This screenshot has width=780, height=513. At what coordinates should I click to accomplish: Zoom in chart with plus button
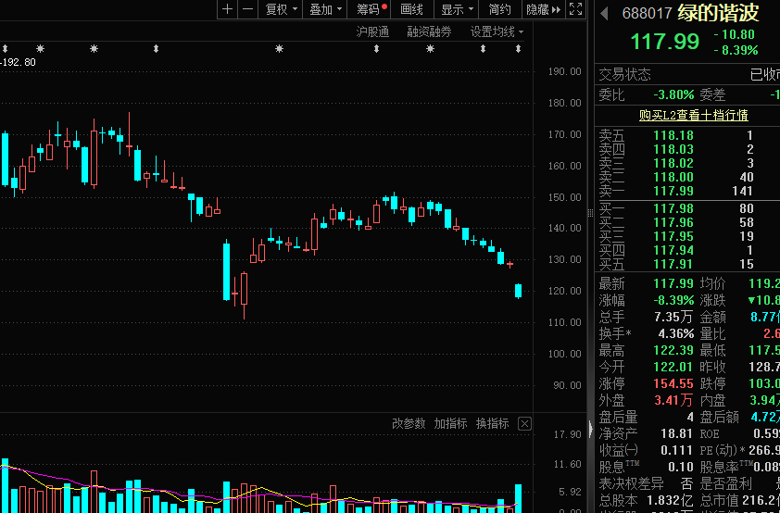tap(227, 9)
